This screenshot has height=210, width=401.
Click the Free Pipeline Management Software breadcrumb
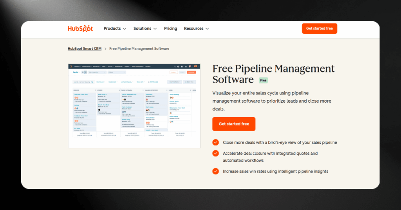point(139,49)
